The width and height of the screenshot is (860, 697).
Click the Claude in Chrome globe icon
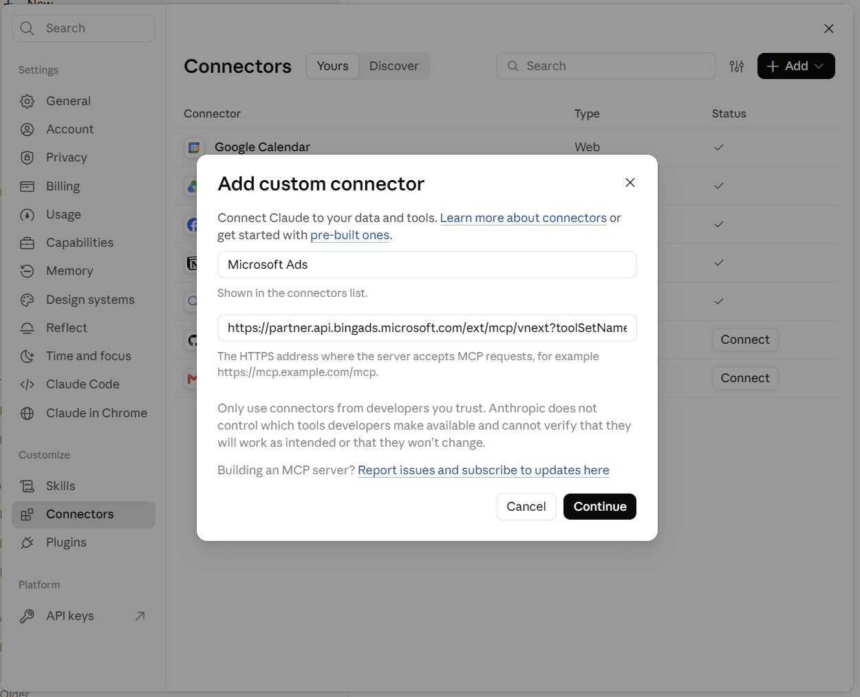(27, 413)
